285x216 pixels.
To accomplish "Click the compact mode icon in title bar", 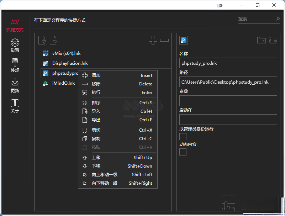I will (x=220, y=5).
